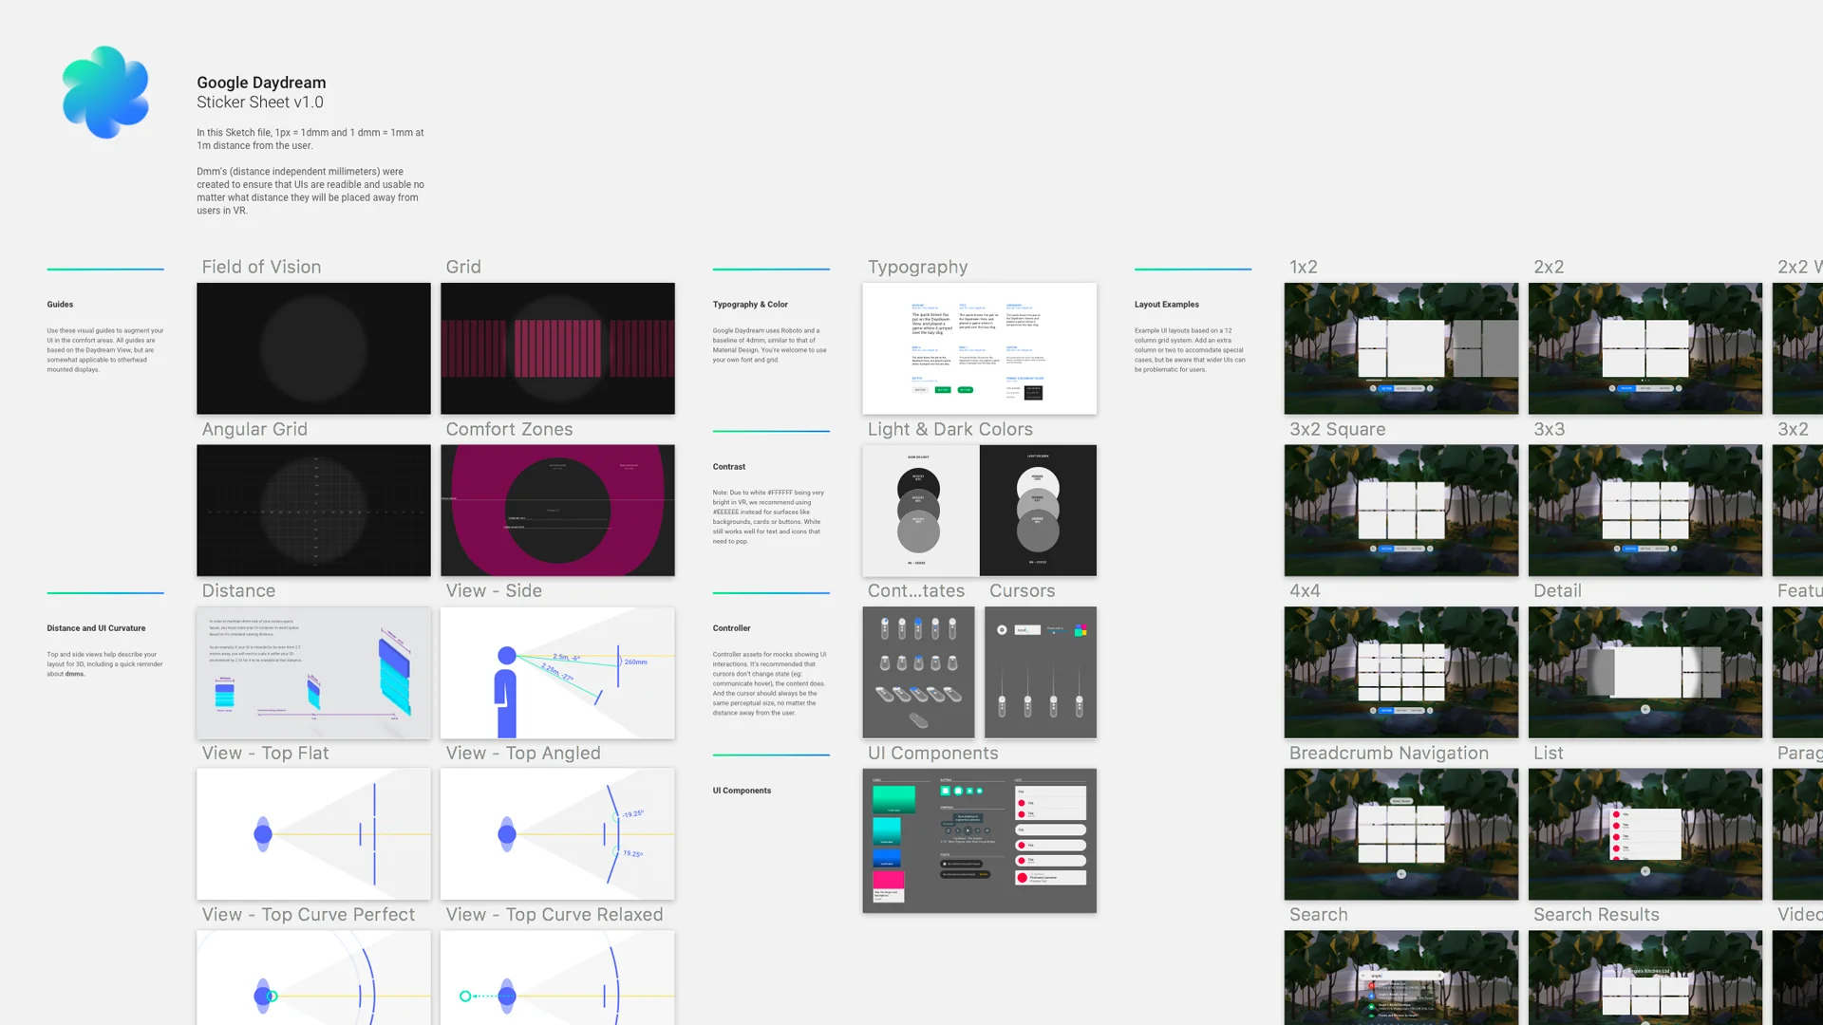Image resolution: width=1823 pixels, height=1025 pixels.
Task: Open the Controller states artboard thumbnail
Action: coord(918,672)
